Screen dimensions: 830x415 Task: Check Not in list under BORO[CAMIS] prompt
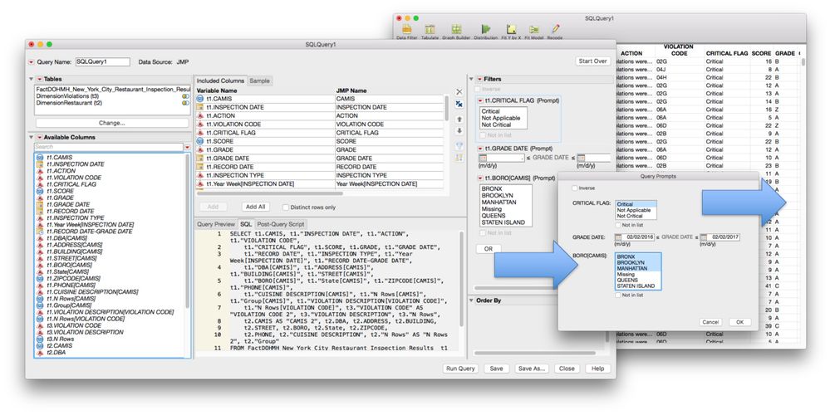[x=618, y=295]
